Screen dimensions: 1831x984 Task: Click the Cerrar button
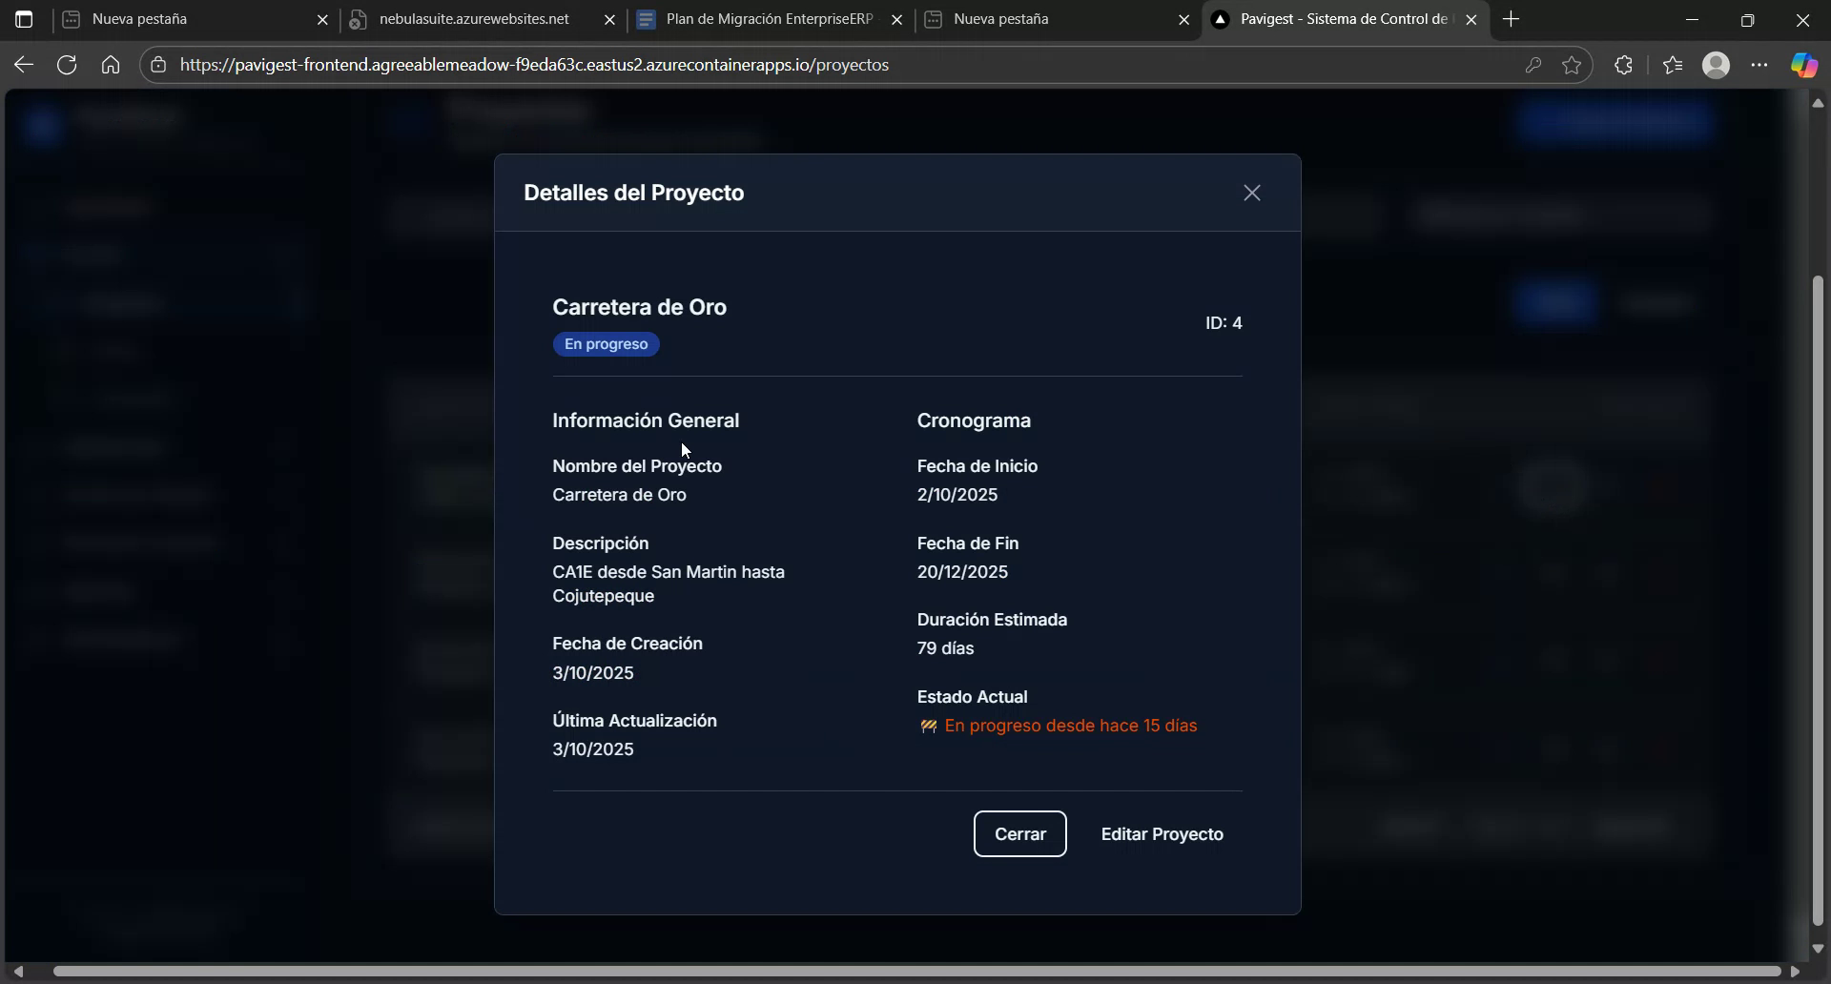click(x=1019, y=833)
